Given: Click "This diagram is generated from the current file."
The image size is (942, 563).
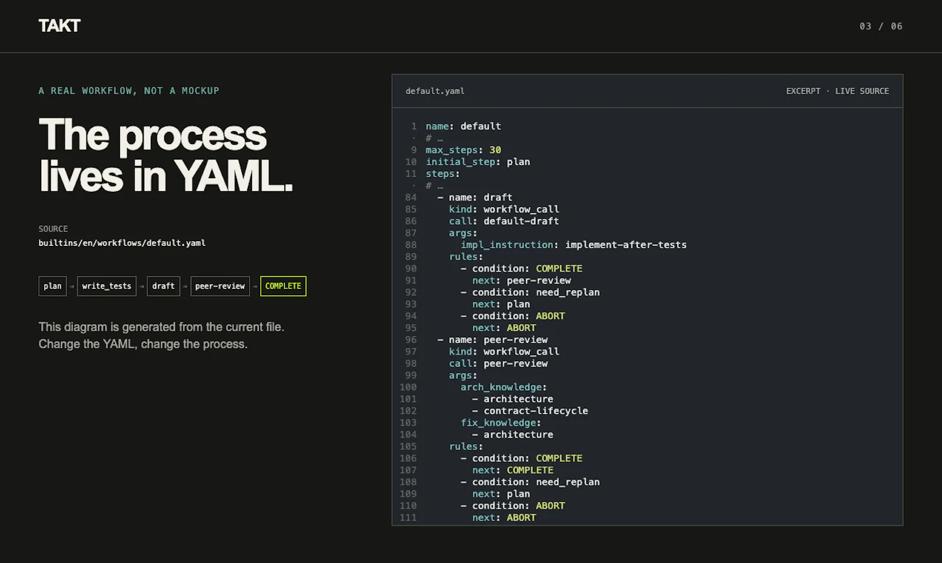Looking at the screenshot, I should (x=161, y=327).
